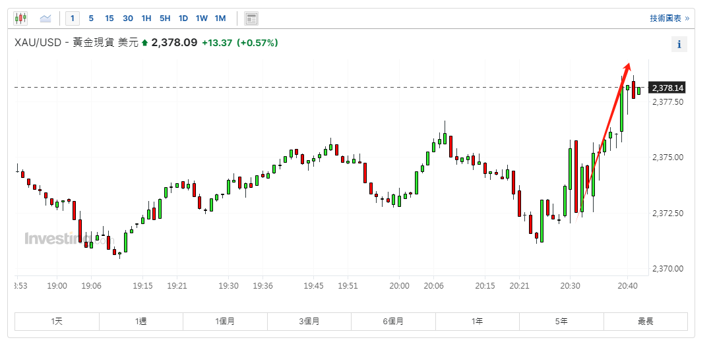Select the 3個月 range tab
This screenshot has width=713, height=342.
click(x=309, y=322)
